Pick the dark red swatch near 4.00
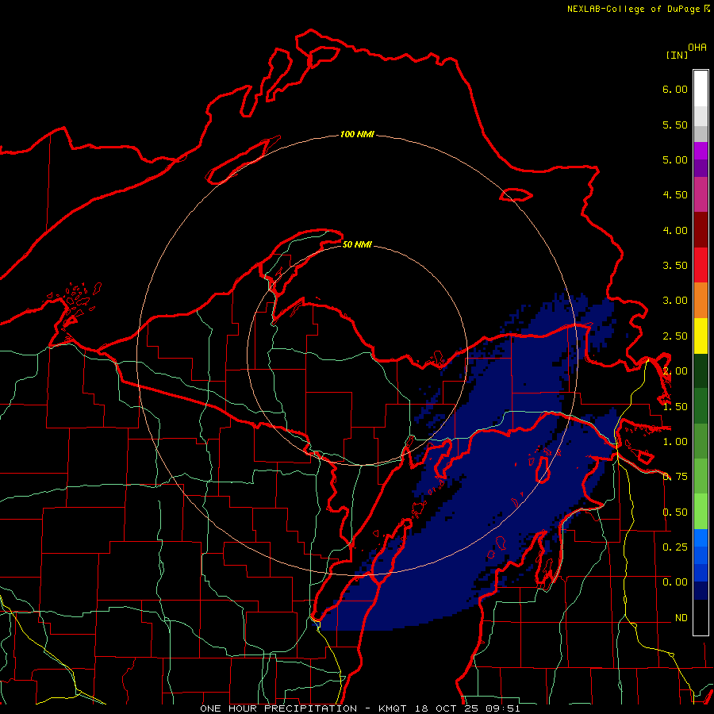Viewport: 714px width, 714px height. [x=701, y=230]
